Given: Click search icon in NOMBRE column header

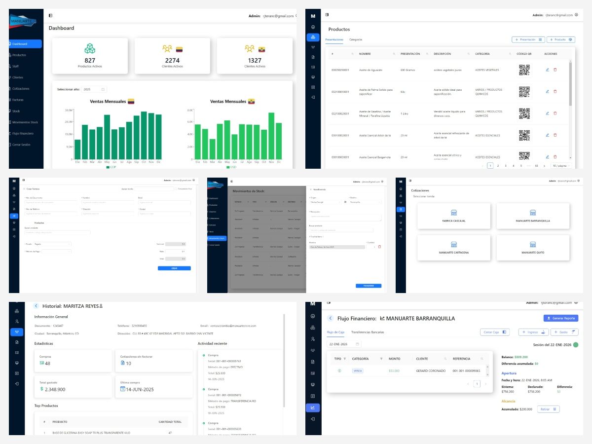Looking at the screenshot, I should click(x=394, y=53).
